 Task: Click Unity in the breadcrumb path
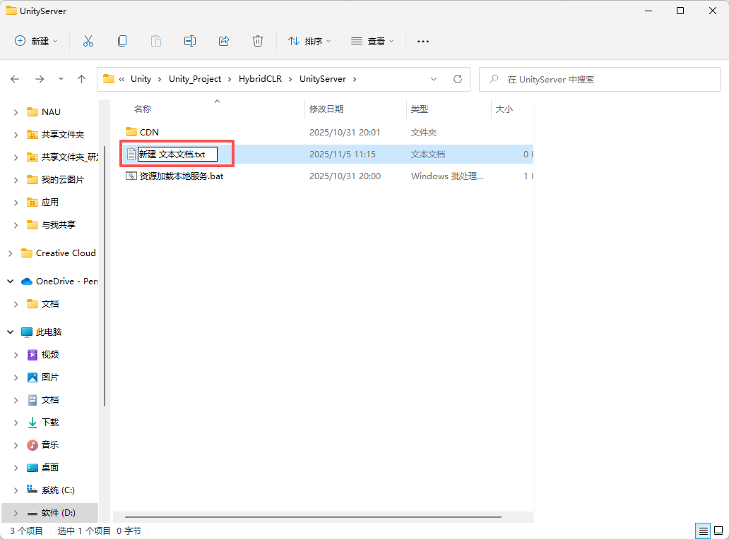tap(141, 79)
